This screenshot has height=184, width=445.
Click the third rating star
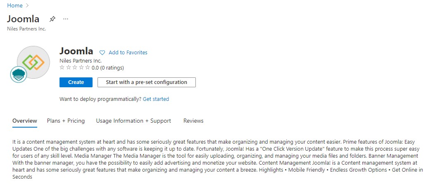pyautogui.click(x=75, y=68)
